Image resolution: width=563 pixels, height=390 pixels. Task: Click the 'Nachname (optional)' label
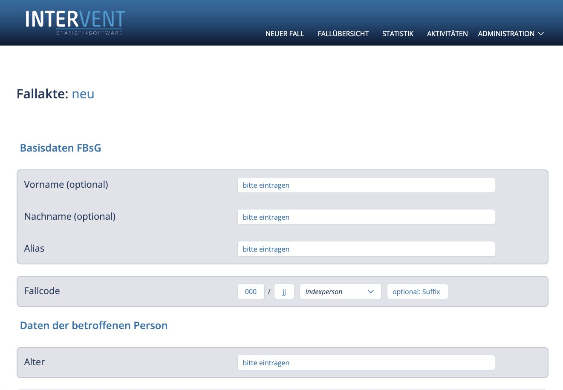[70, 217]
